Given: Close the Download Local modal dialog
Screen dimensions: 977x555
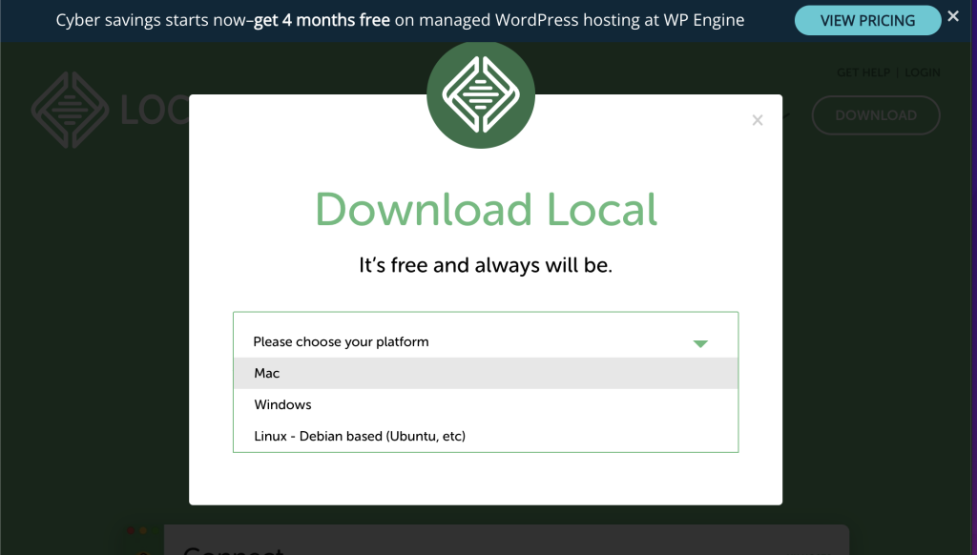Looking at the screenshot, I should click(x=757, y=120).
